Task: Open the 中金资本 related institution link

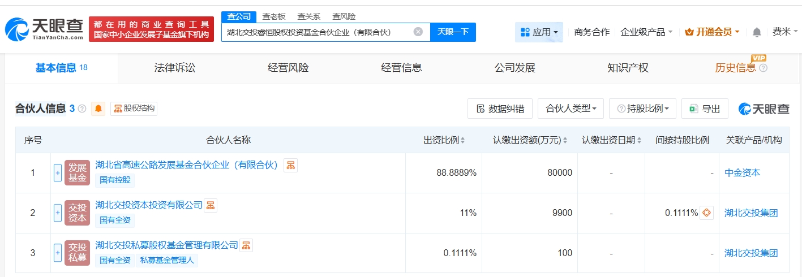Action: pos(742,173)
